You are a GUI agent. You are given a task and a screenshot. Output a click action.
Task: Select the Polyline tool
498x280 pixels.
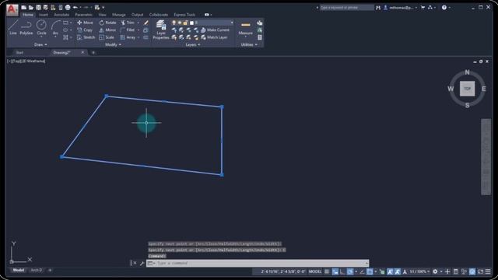26,27
